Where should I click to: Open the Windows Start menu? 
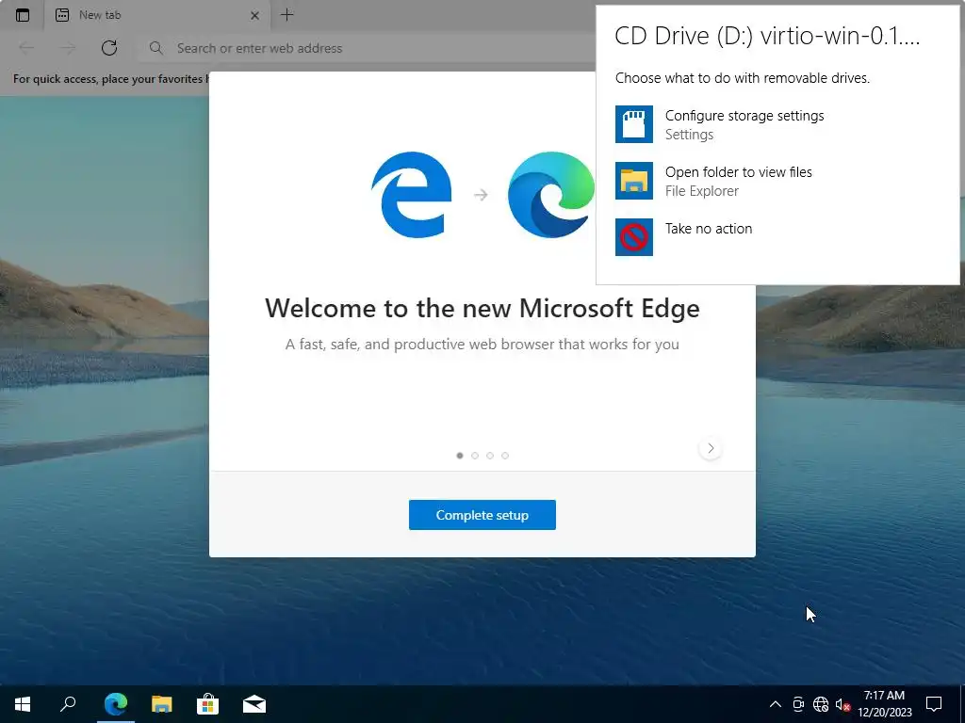(23, 704)
